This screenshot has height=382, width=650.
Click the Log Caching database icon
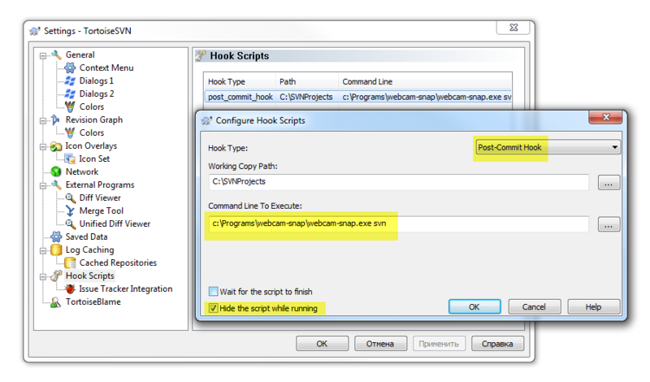[x=56, y=250]
